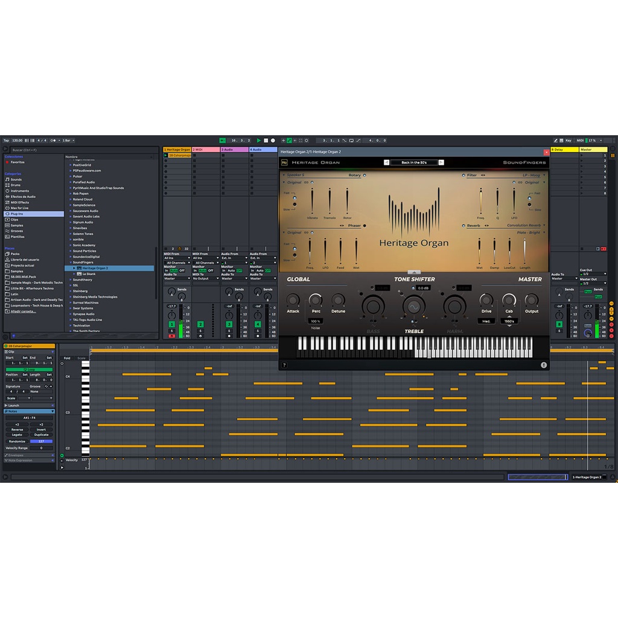Click the Treble tone shifter knob
This screenshot has width=618, height=618.
coord(414,307)
